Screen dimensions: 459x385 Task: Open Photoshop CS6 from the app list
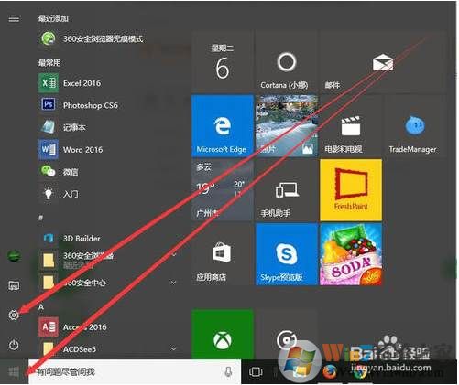79,105
